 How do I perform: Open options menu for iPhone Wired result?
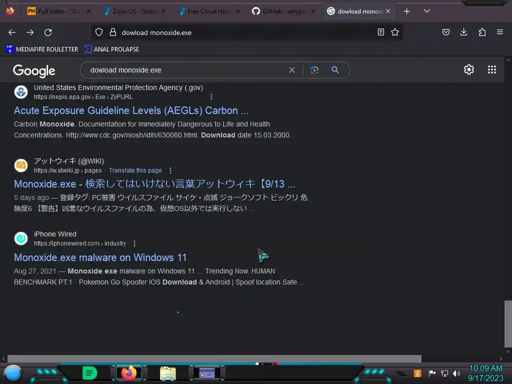134,243
